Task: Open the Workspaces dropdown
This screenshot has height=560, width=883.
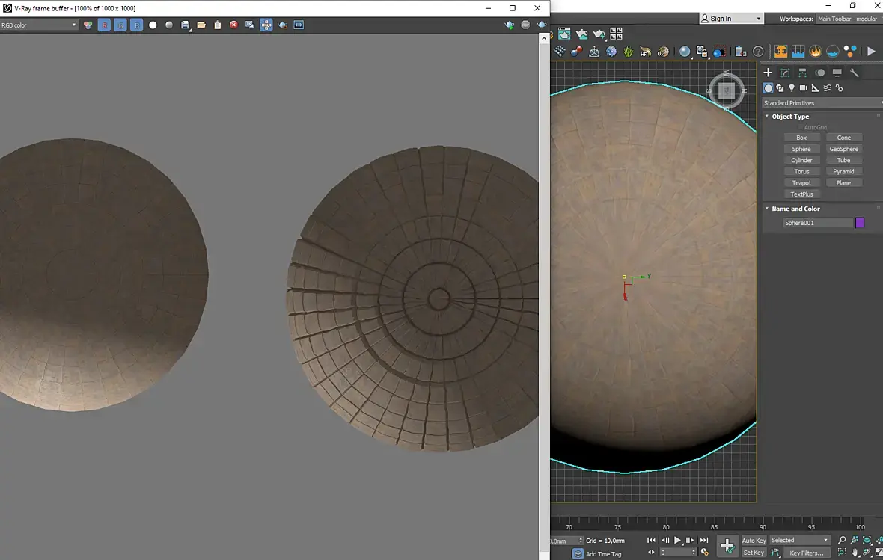Action: 847,19
